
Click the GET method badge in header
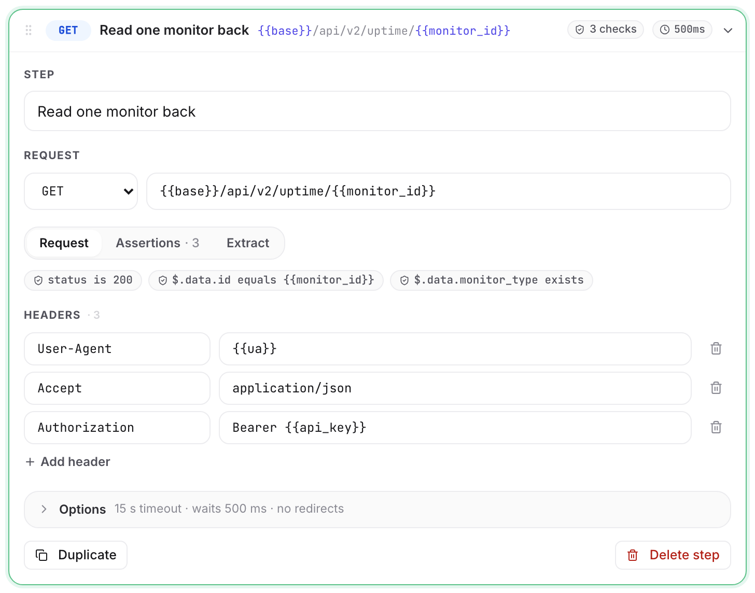[x=68, y=30]
